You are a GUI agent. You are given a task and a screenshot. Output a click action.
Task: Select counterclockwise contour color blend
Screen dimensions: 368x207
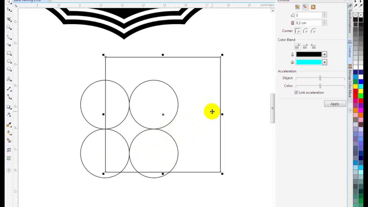pyautogui.click(x=313, y=47)
